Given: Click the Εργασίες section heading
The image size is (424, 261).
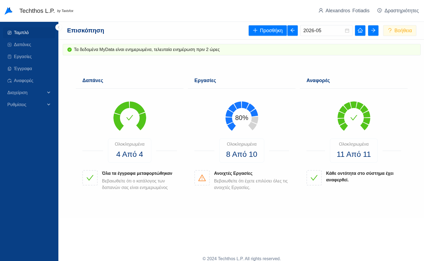Looking at the screenshot, I should pyautogui.click(x=205, y=80).
